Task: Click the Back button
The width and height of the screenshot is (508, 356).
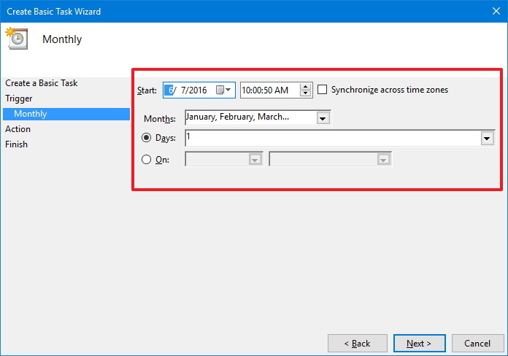Action: 358,343
